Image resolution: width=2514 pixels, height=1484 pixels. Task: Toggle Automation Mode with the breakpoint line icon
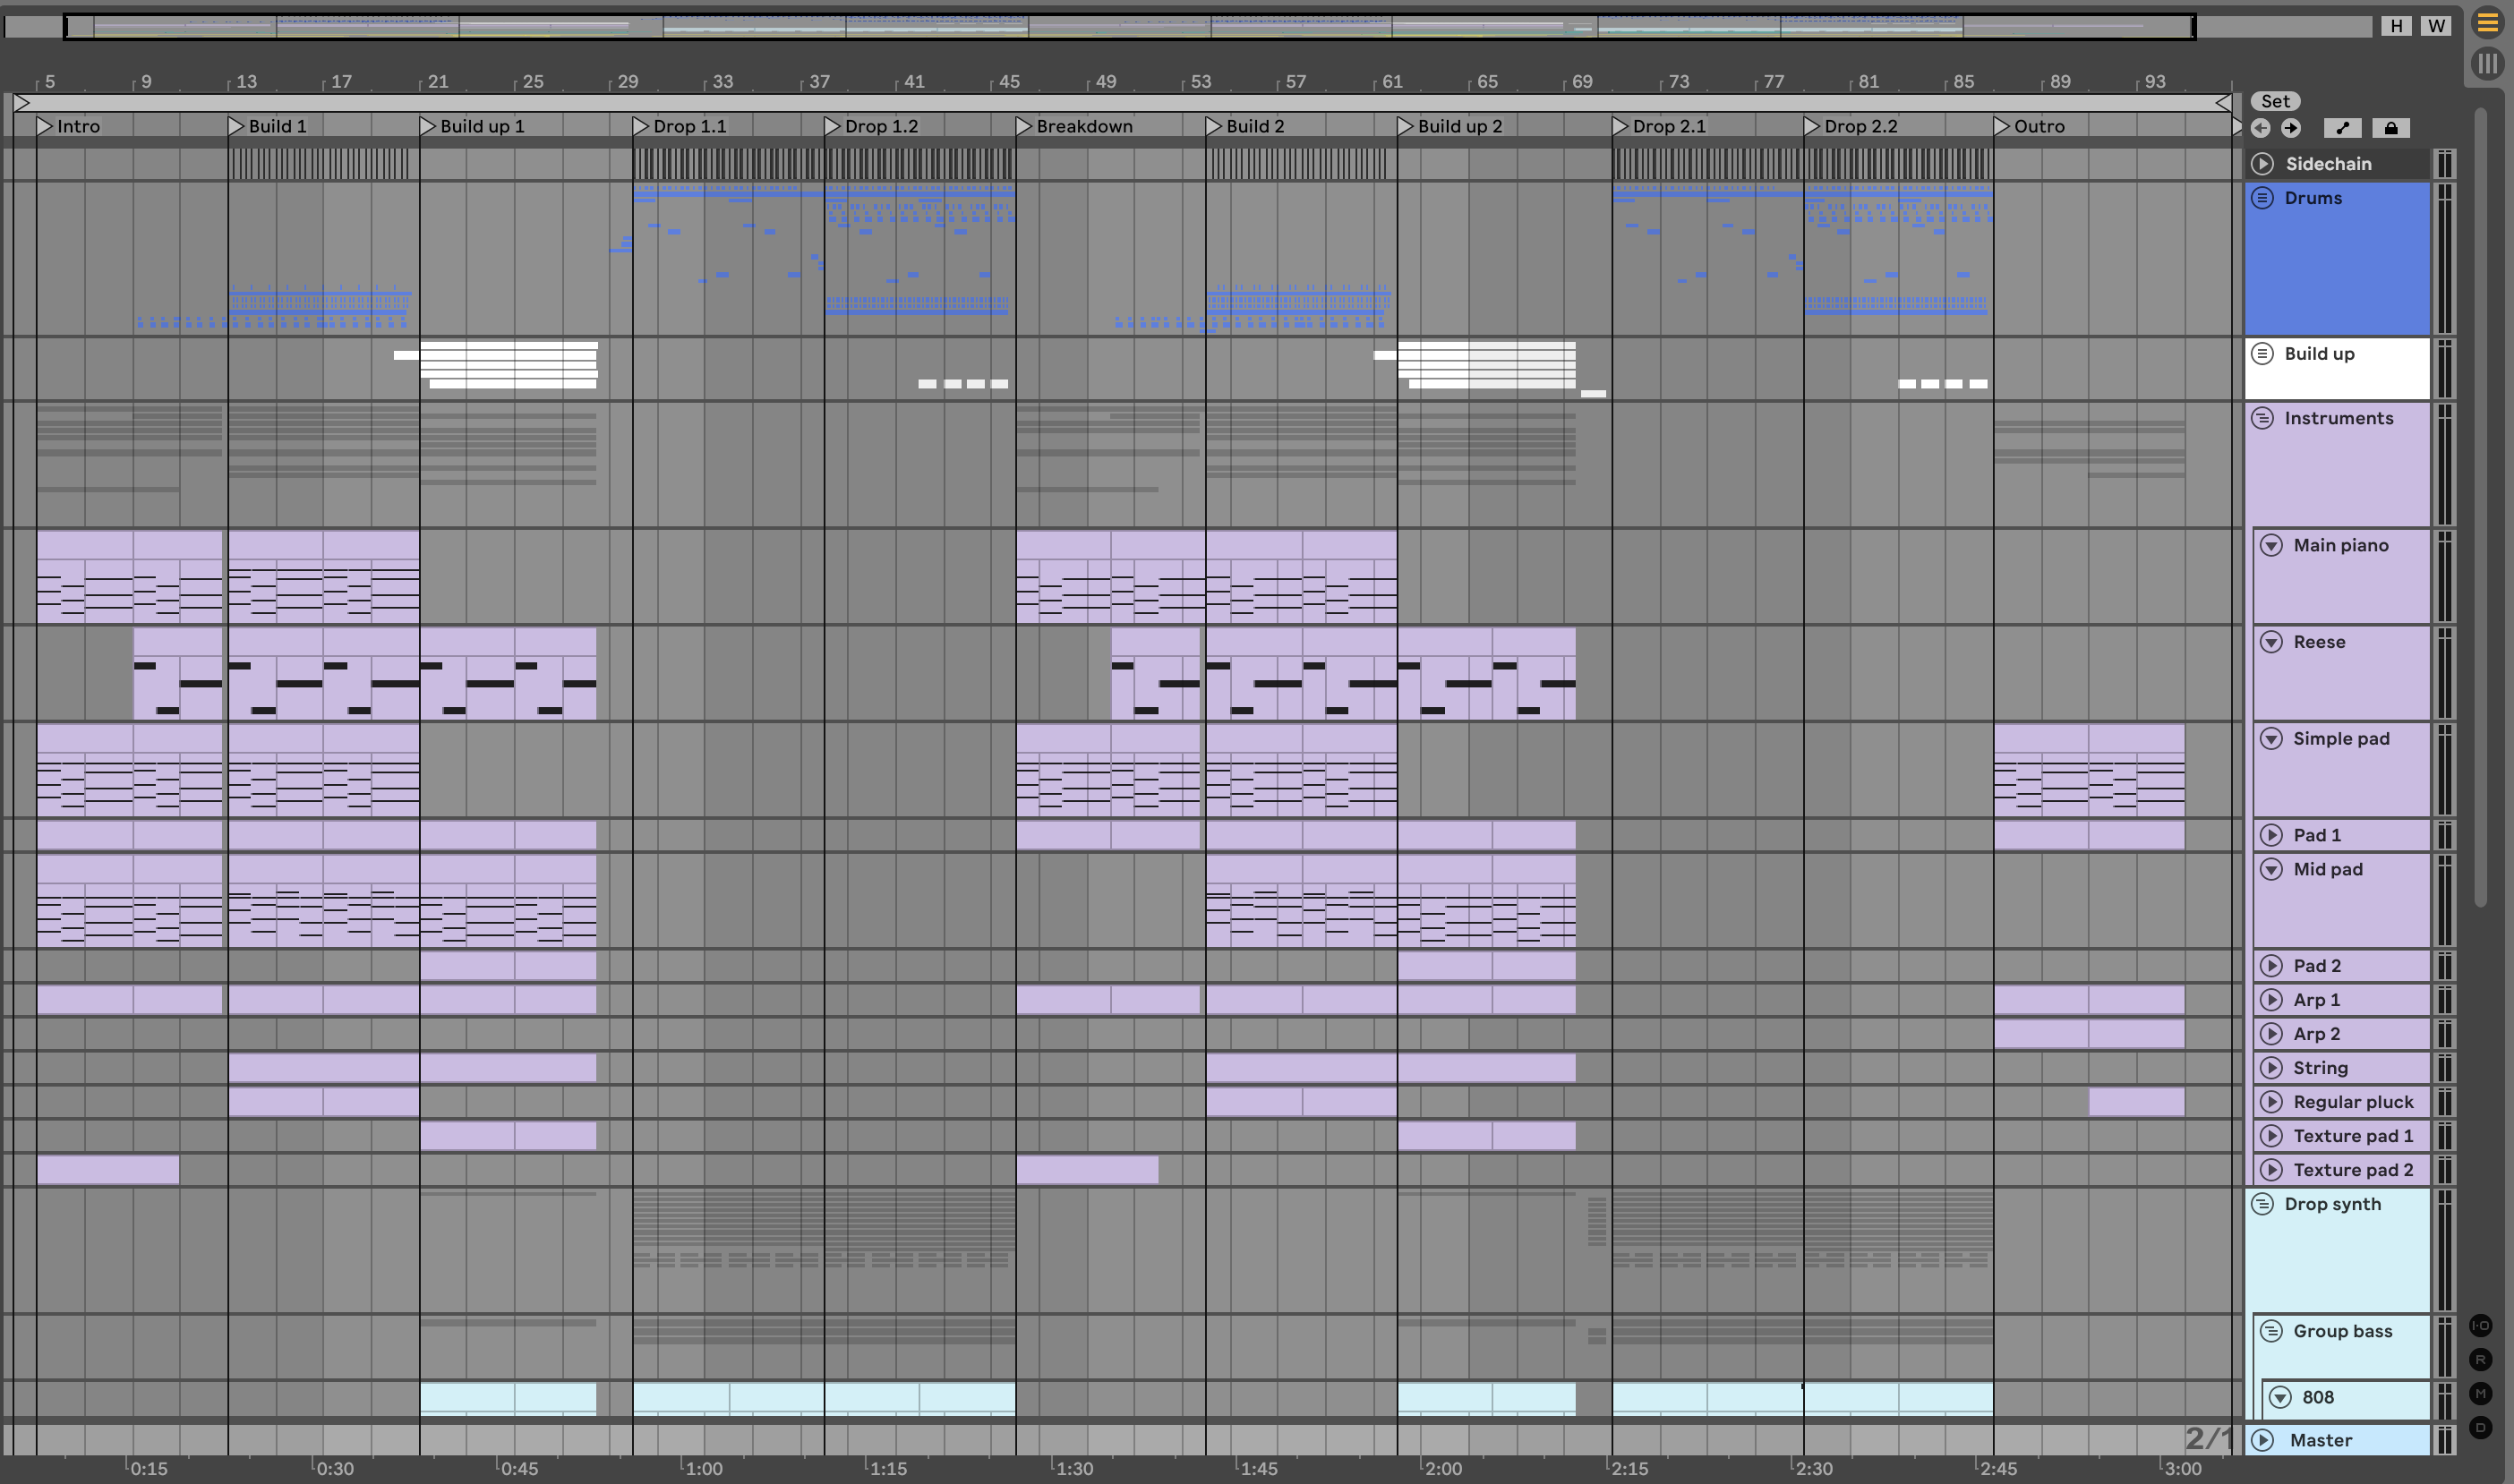pyautogui.click(x=2342, y=128)
